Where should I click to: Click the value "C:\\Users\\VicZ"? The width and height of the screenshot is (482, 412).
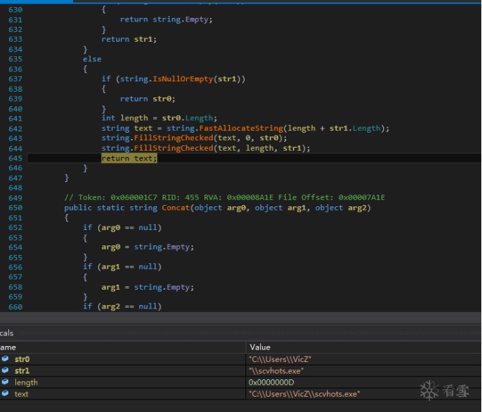280,359
